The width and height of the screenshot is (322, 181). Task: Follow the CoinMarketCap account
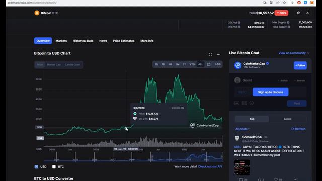coord(300,65)
